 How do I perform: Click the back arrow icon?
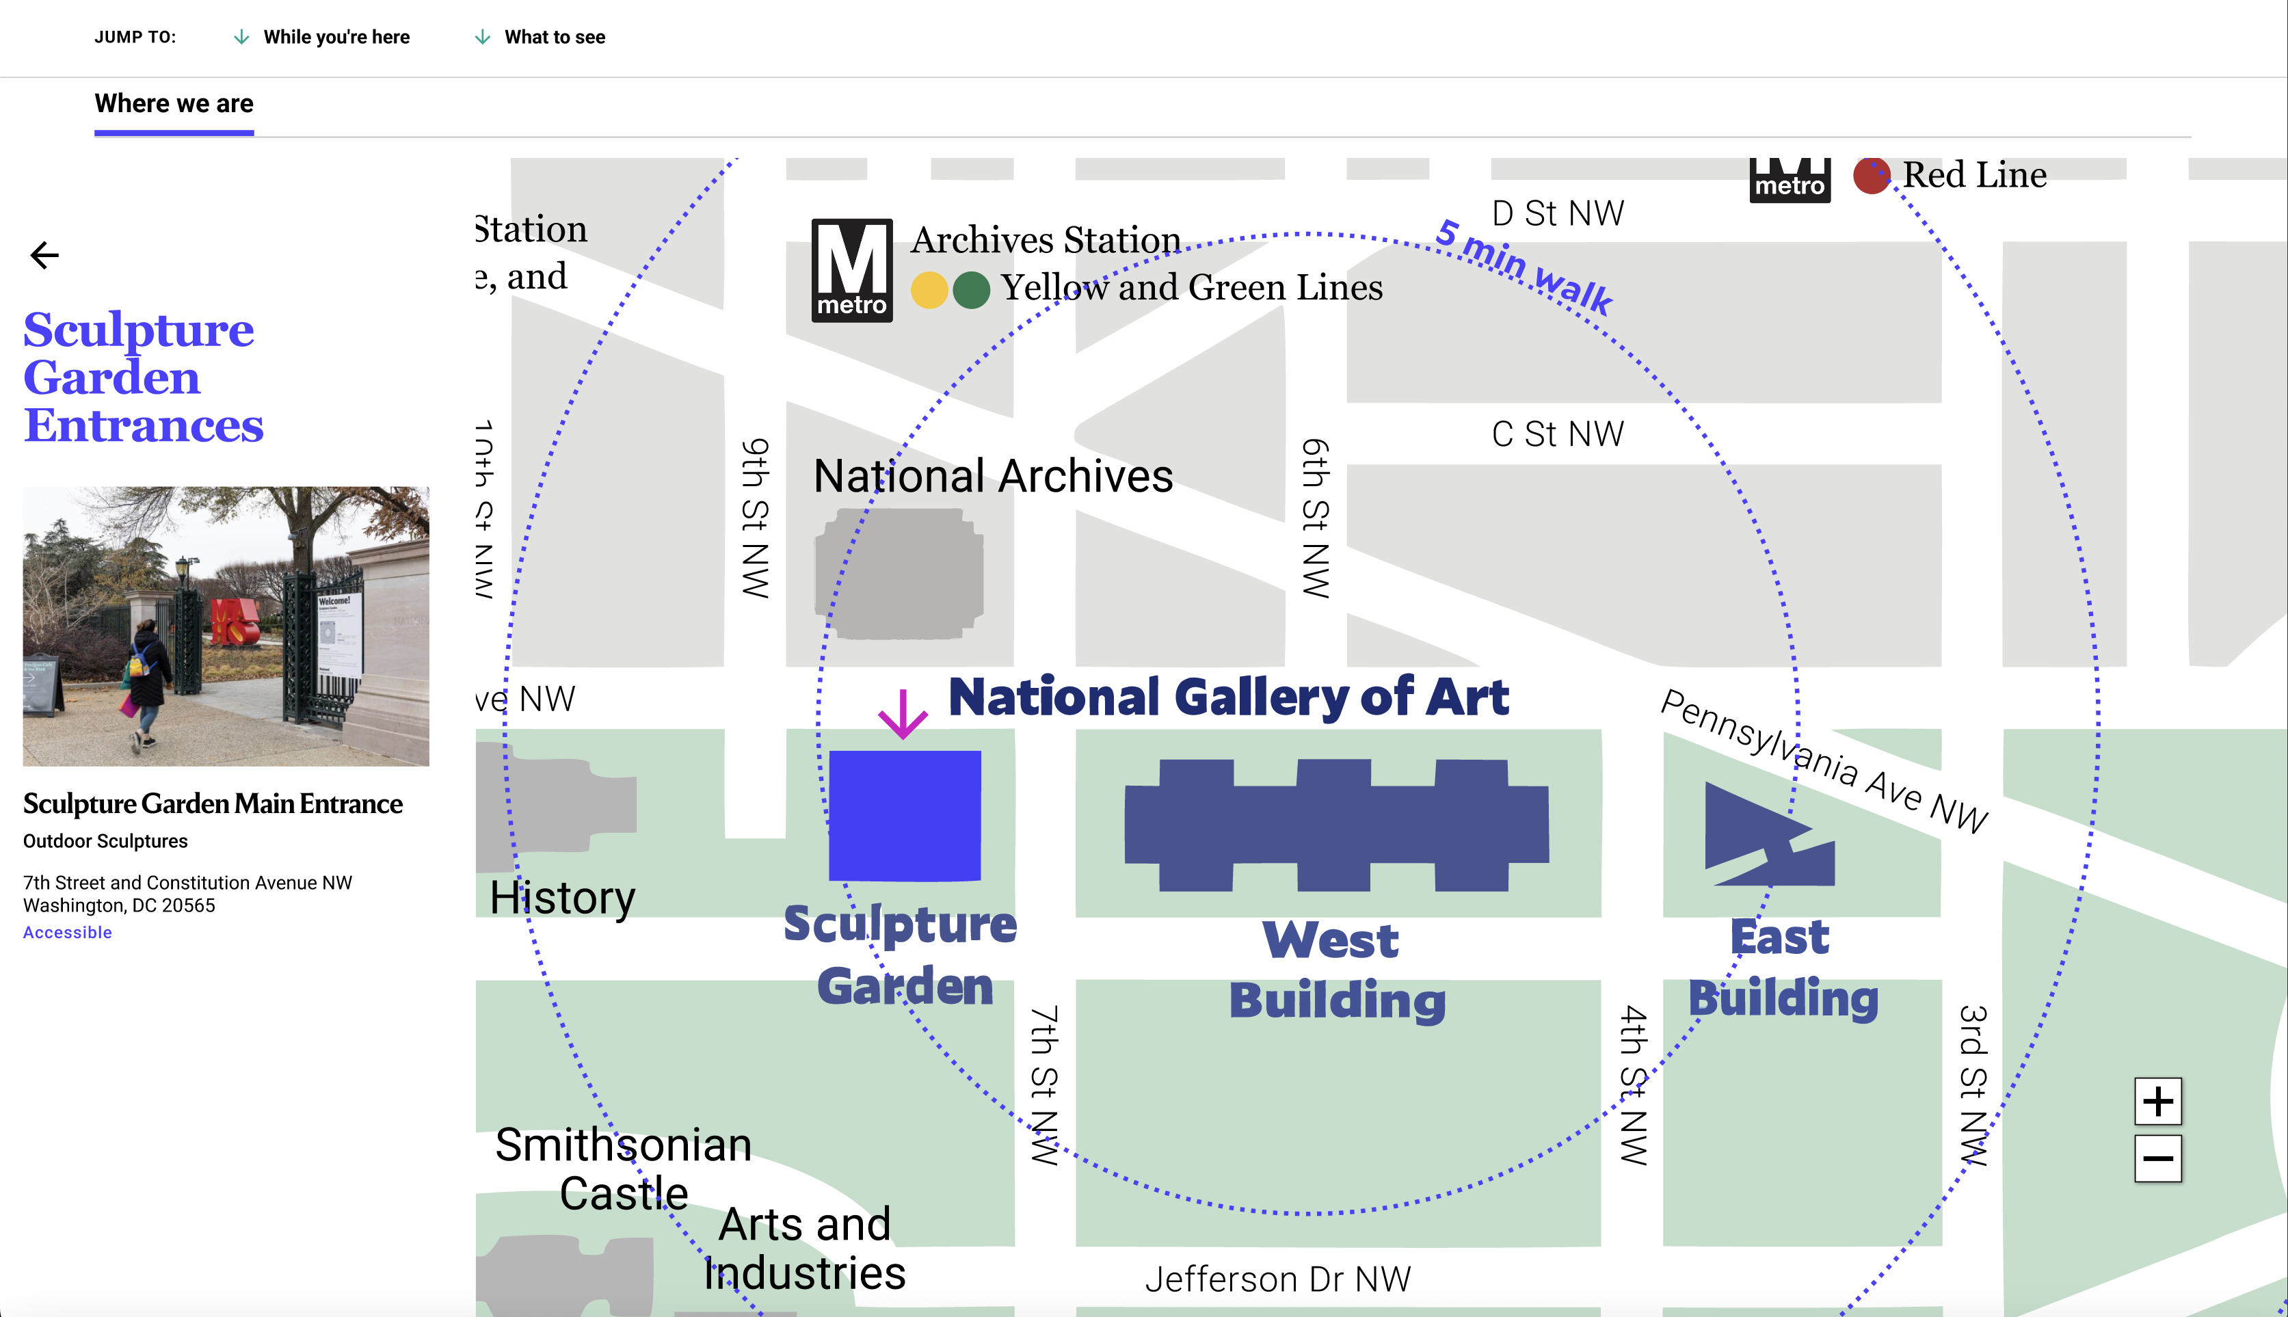pos(44,255)
